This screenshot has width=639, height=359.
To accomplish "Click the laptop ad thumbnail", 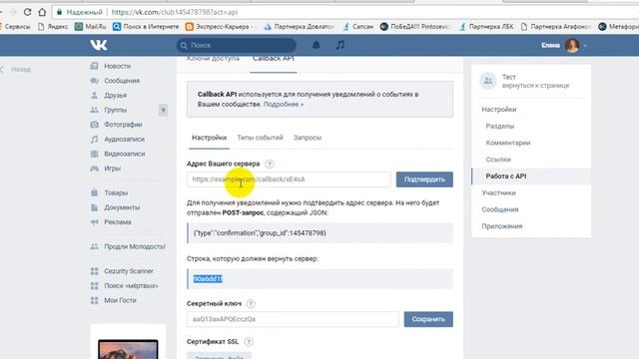I will 128,349.
